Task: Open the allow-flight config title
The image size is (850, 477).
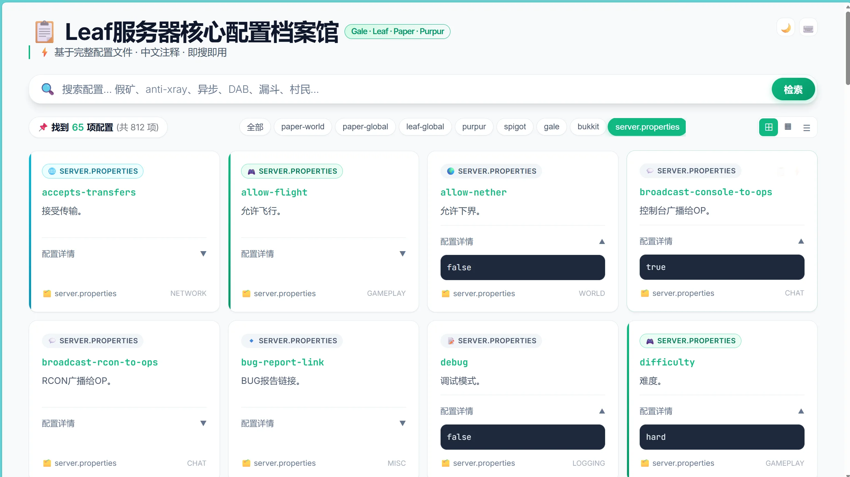Action: pyautogui.click(x=274, y=192)
